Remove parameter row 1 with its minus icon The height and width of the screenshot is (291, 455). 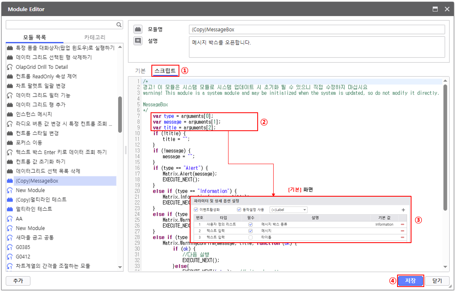pos(402,225)
